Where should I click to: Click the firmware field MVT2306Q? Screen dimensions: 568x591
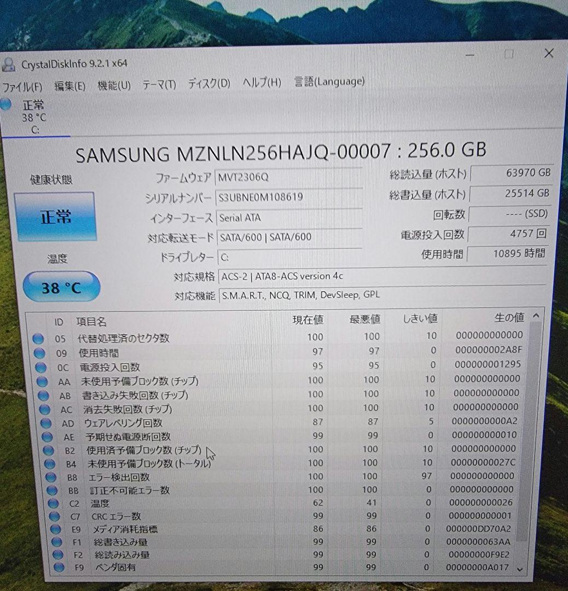(288, 177)
